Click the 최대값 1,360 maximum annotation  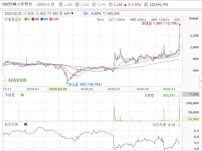pos(160,23)
